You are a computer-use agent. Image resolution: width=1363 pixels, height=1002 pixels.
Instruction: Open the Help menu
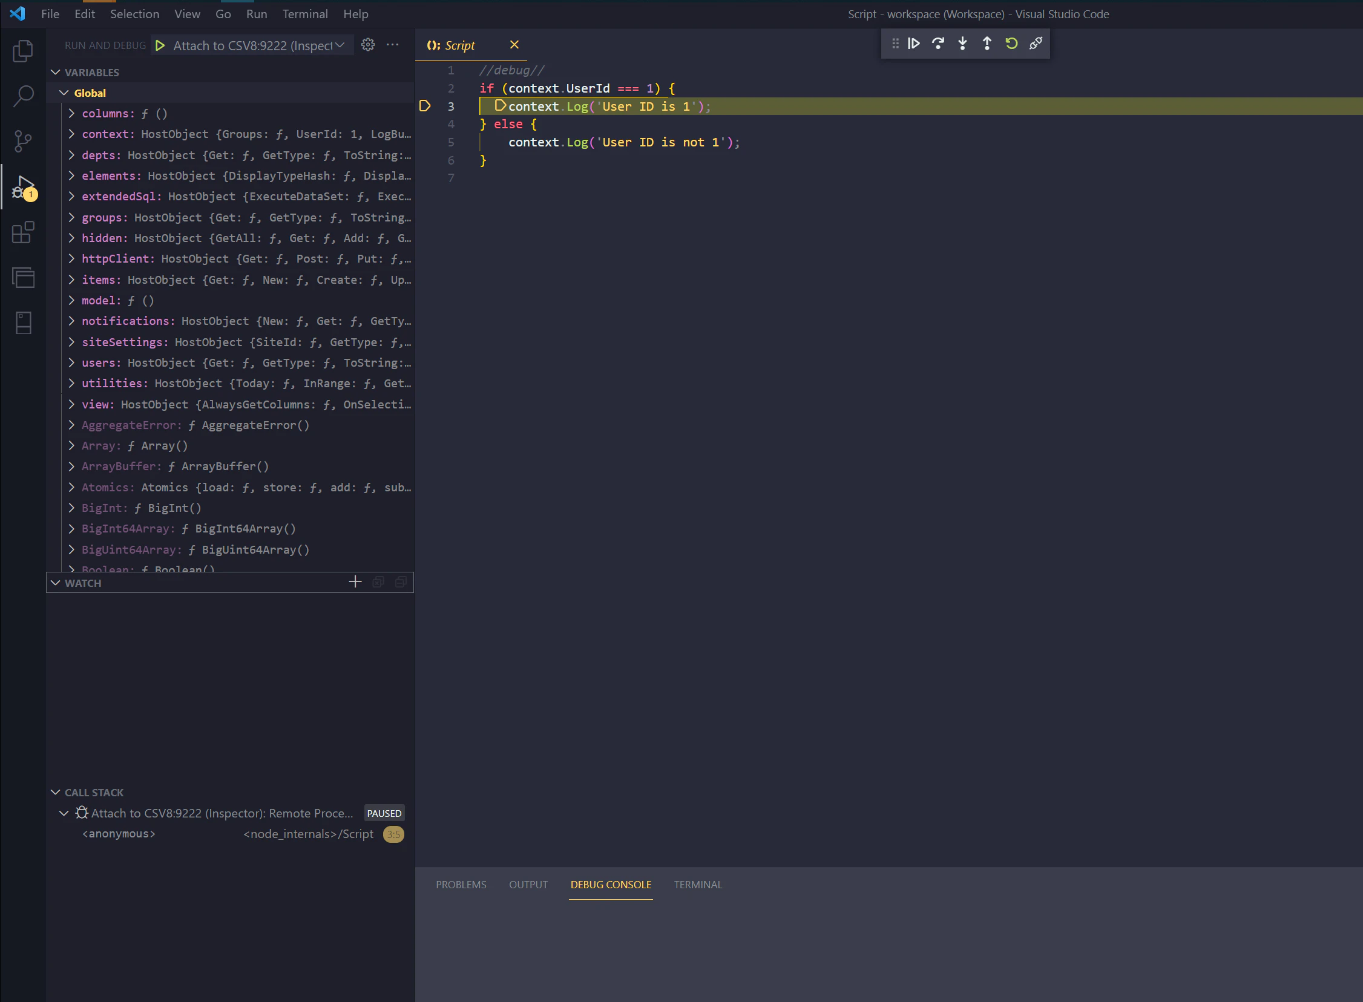pos(355,14)
